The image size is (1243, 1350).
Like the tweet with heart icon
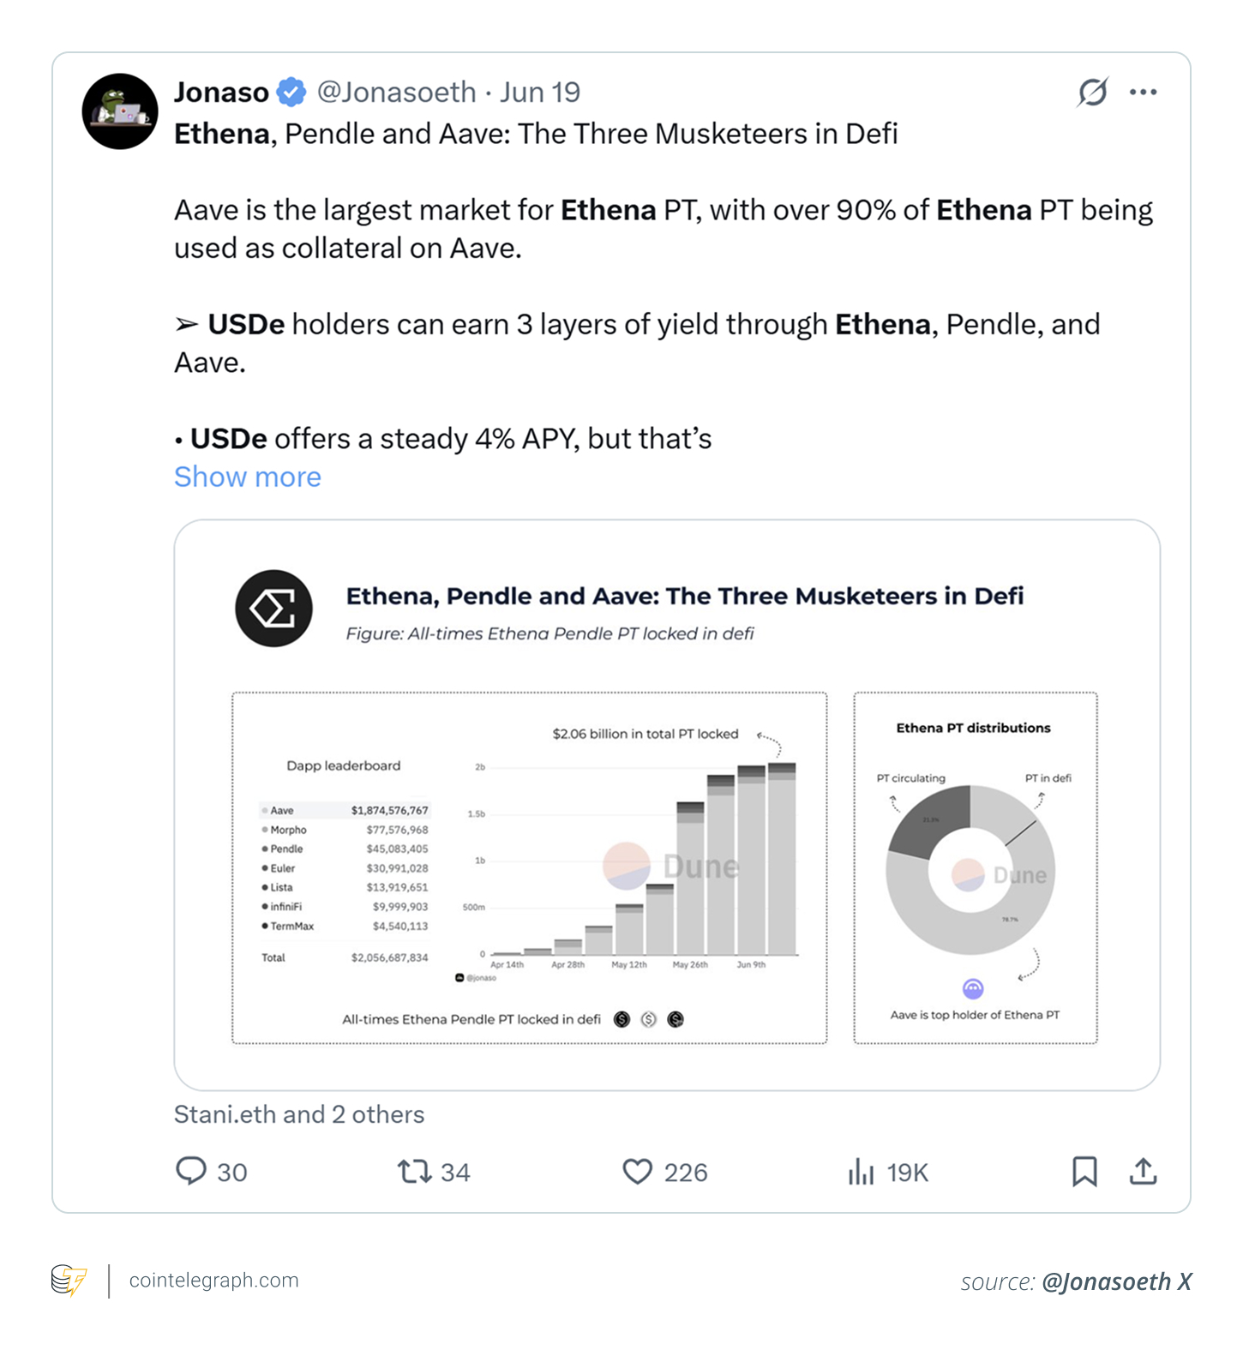click(637, 1172)
